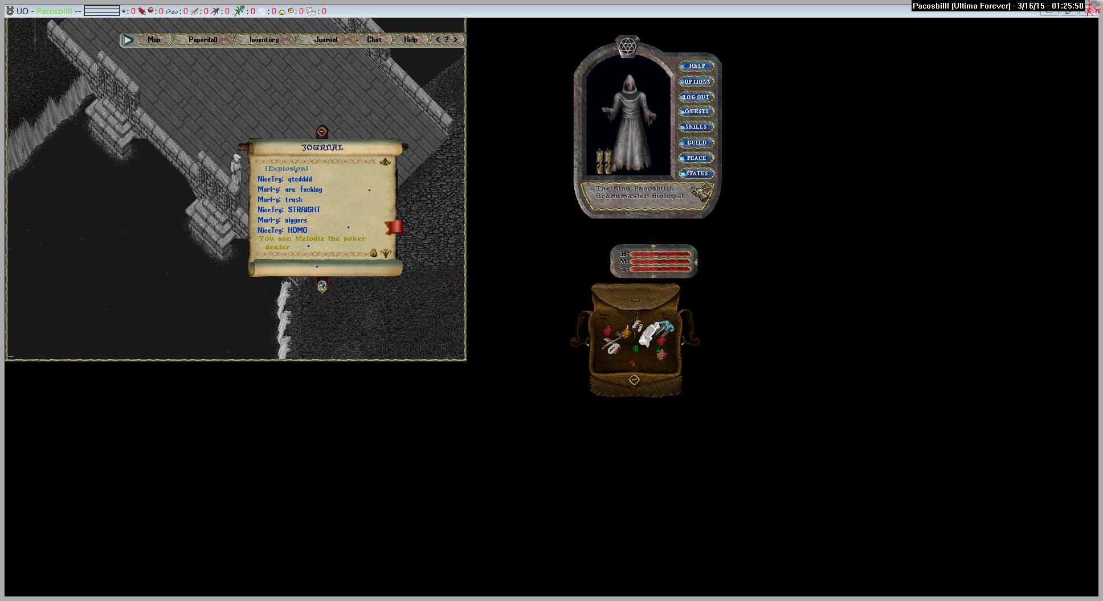
Task: Click the hexagram virtue icon atop the paperdoll
Action: 627,46
